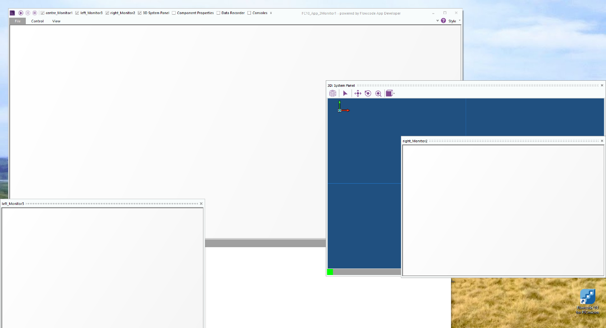Toggle the Data Recorder checkbox on
Viewport: 606px width, 328px height.
pos(218,13)
